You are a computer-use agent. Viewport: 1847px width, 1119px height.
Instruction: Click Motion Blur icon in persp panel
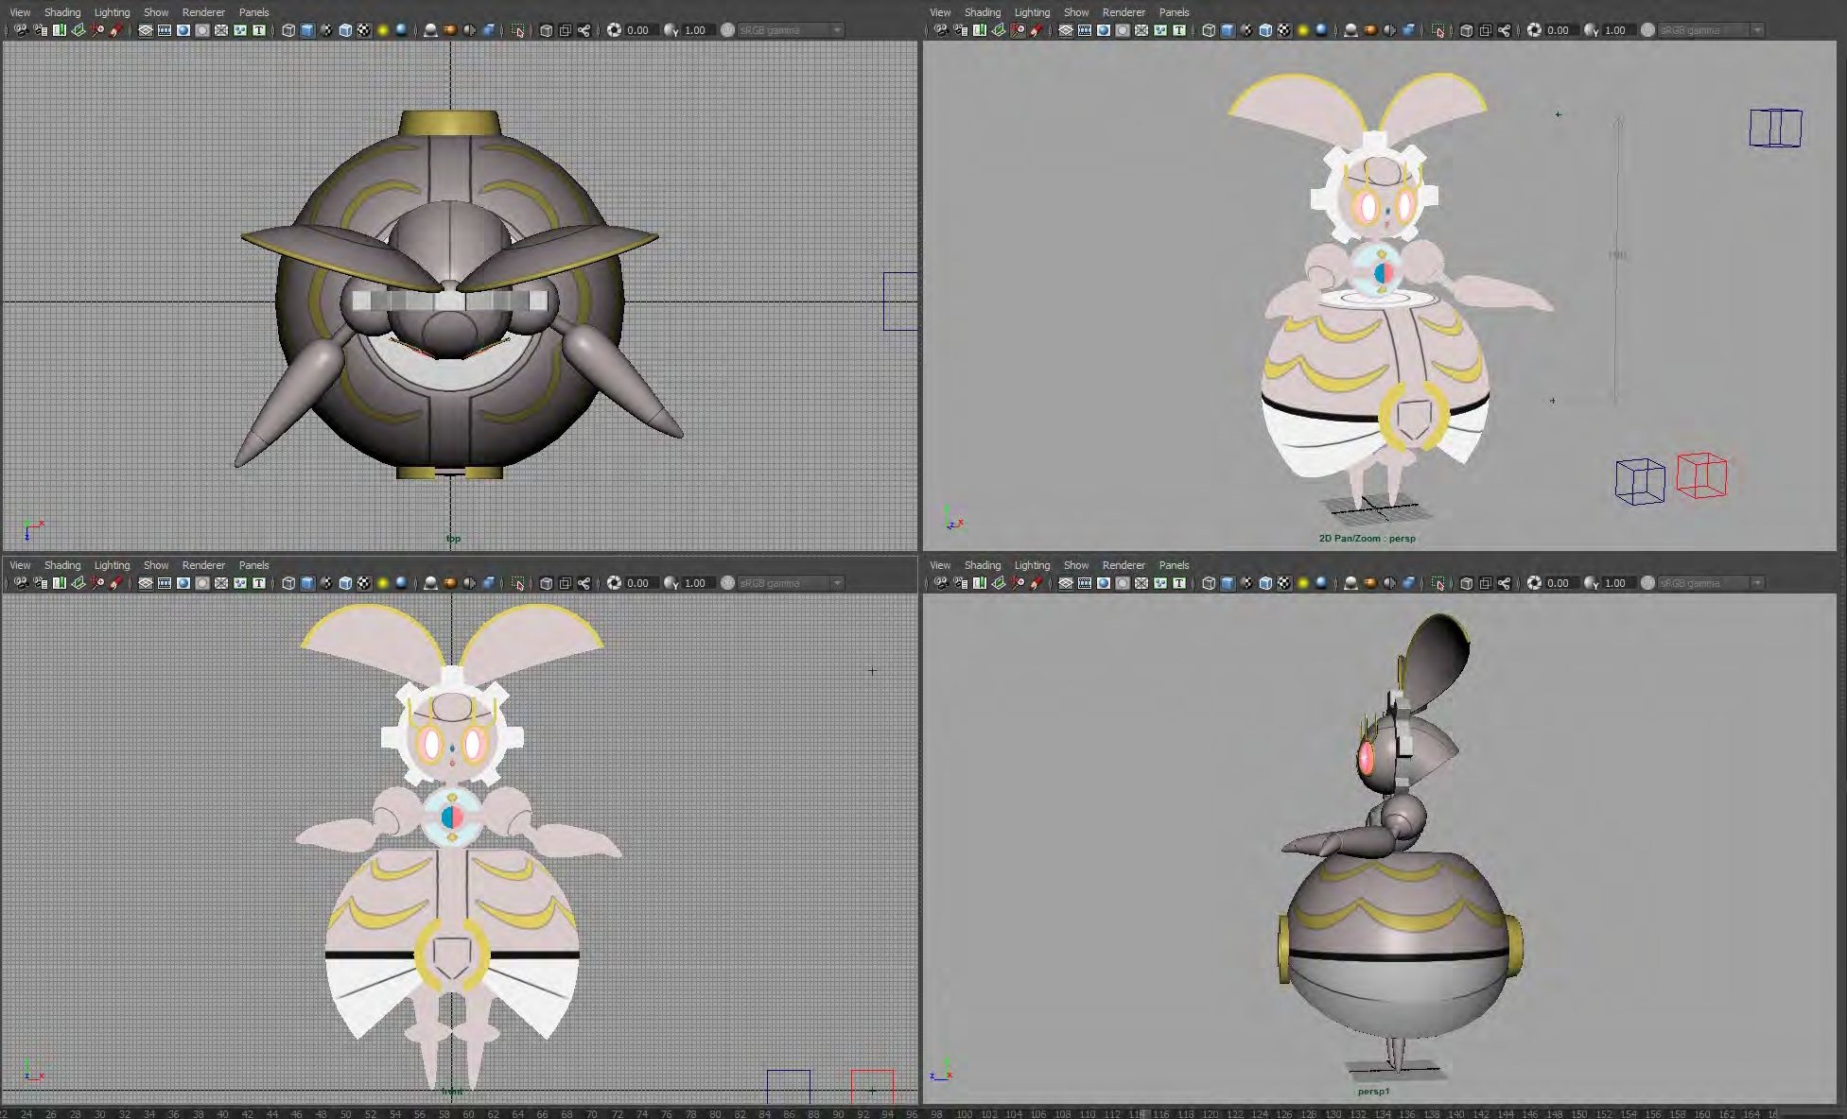click(1369, 30)
